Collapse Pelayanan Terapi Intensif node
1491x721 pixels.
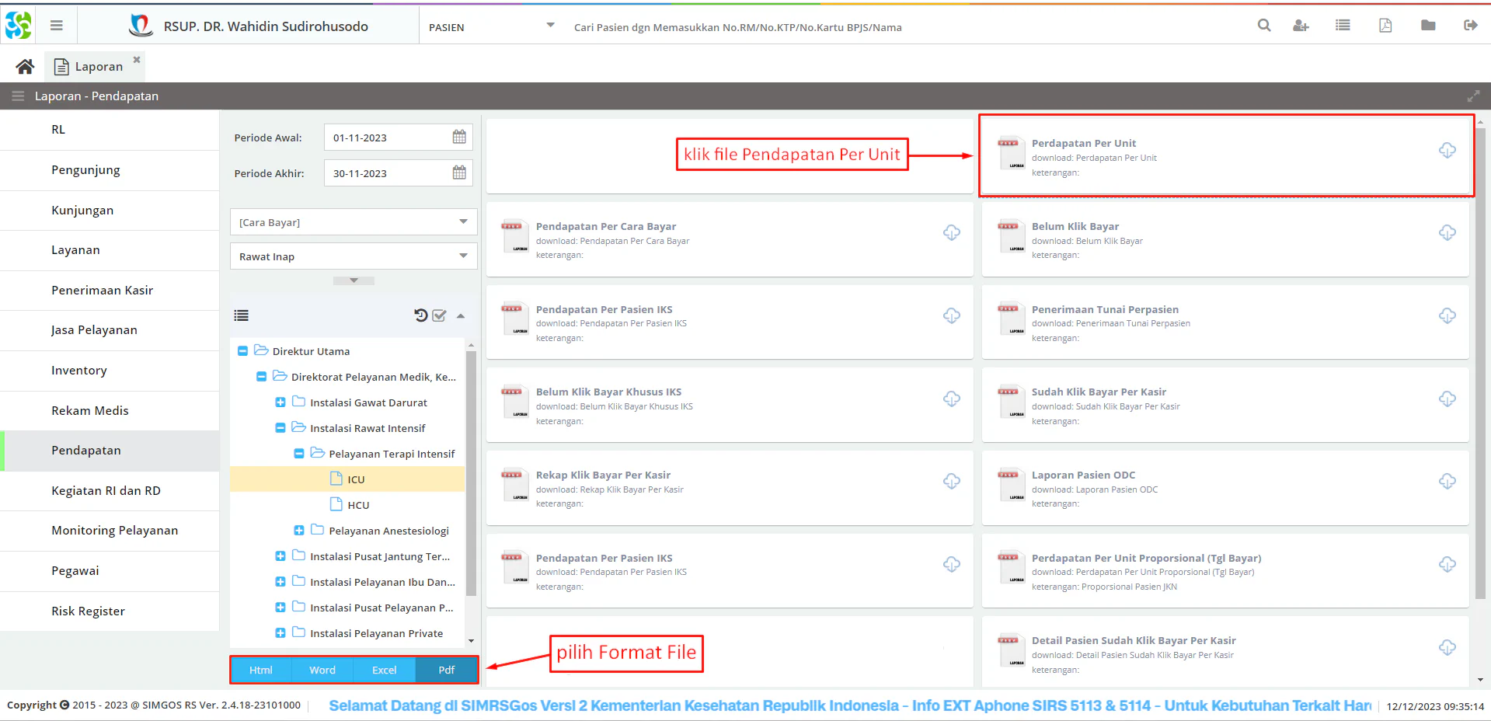click(298, 454)
